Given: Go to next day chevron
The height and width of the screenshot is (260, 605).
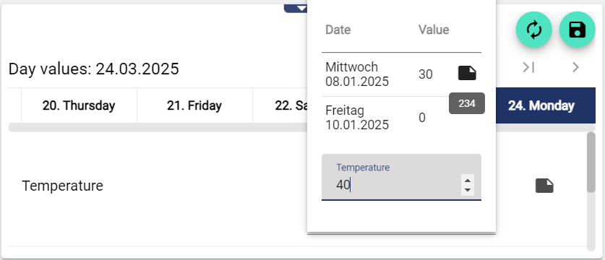Looking at the screenshot, I should pos(575,67).
